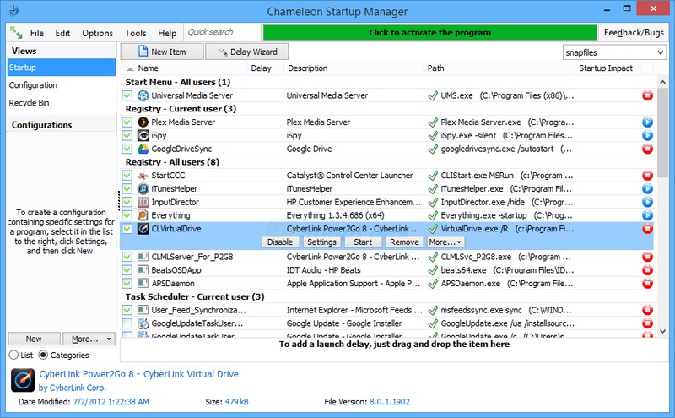Screen dimensions: 675x418
Task: Click Remove for CLVirtualDrive
Action: (404, 242)
